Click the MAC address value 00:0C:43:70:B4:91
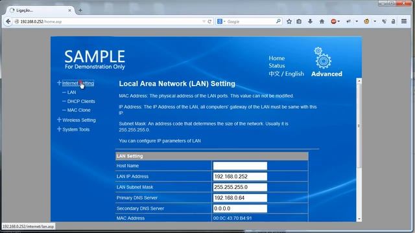 point(233,218)
